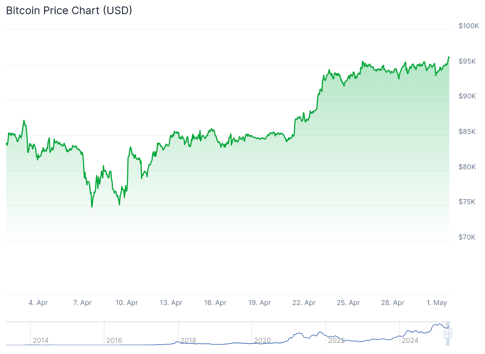Click the 22. Apr date label
This screenshot has height=354, width=485.
[x=304, y=302]
